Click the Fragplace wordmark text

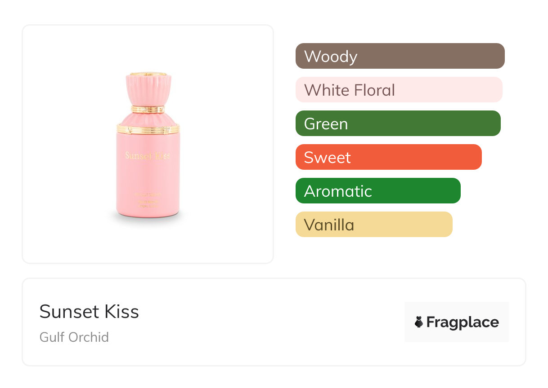463,322
